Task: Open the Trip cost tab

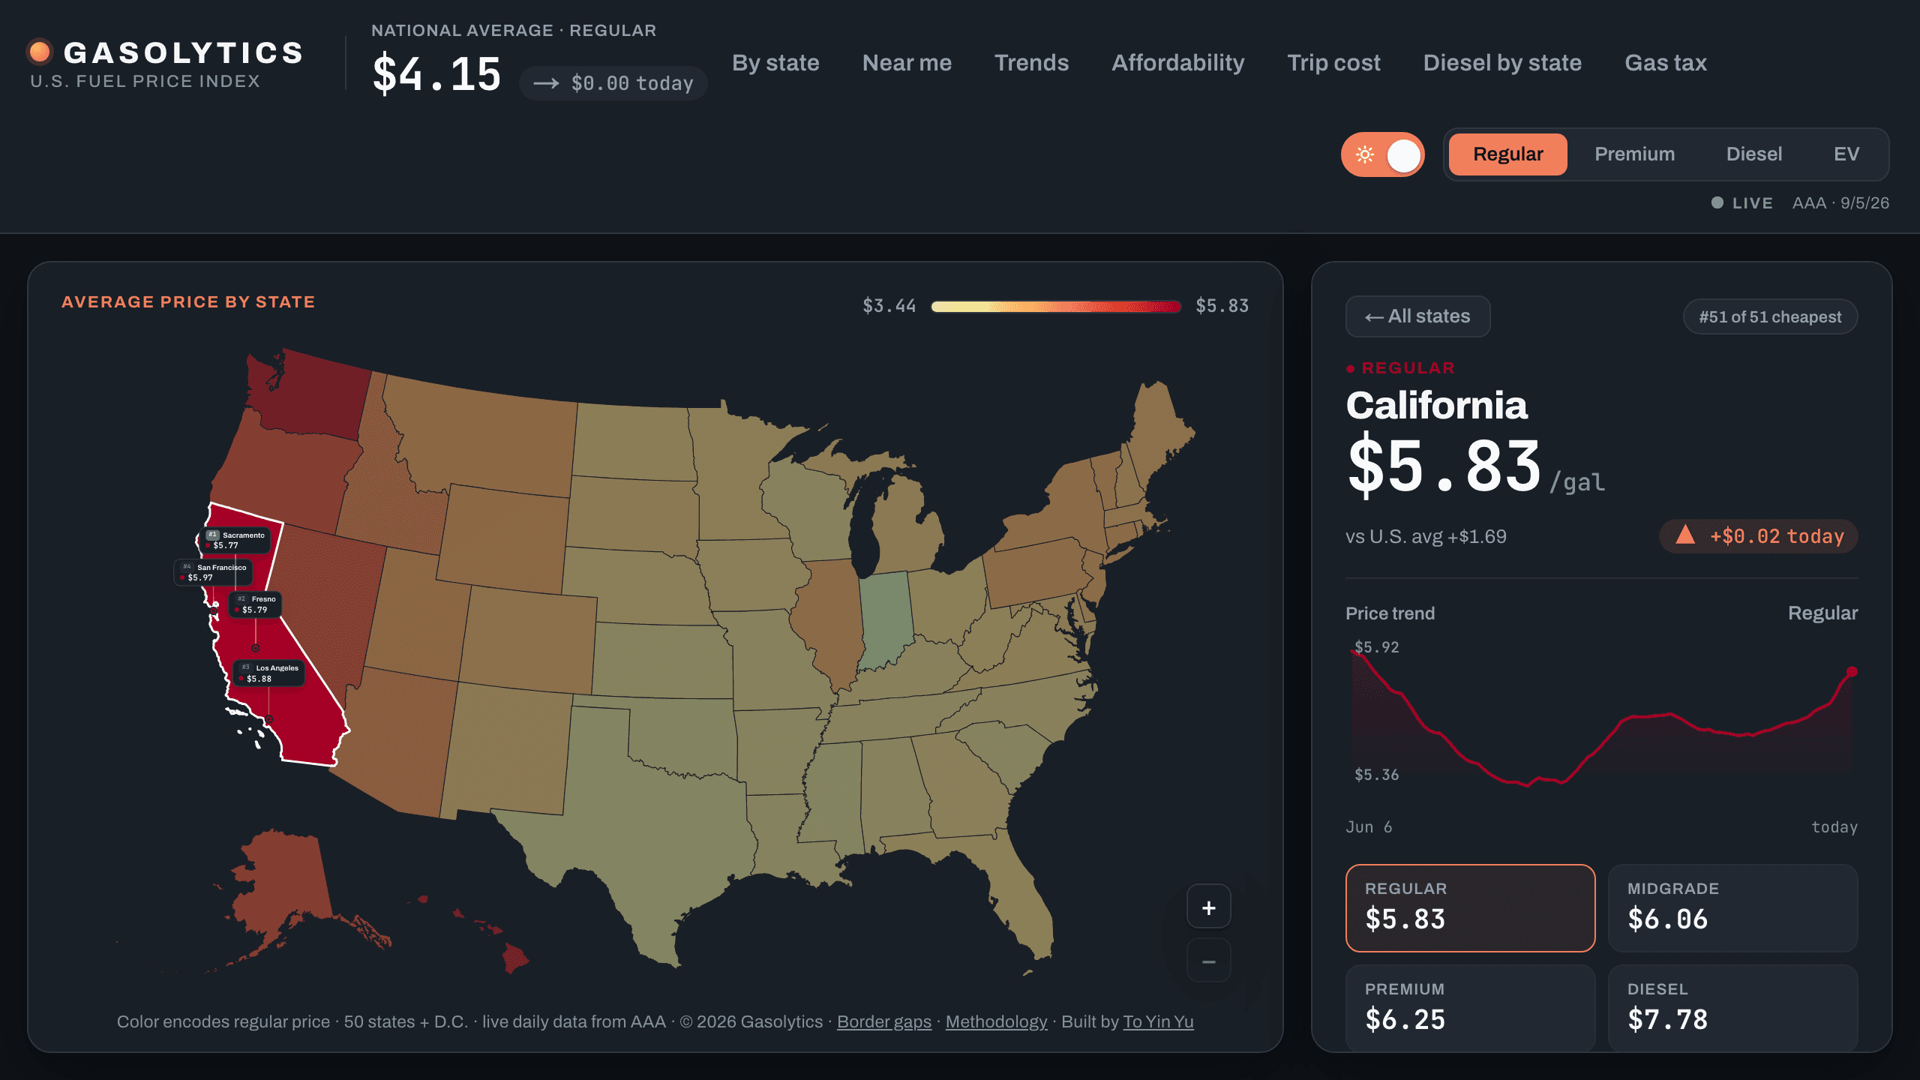Action: click(x=1333, y=63)
